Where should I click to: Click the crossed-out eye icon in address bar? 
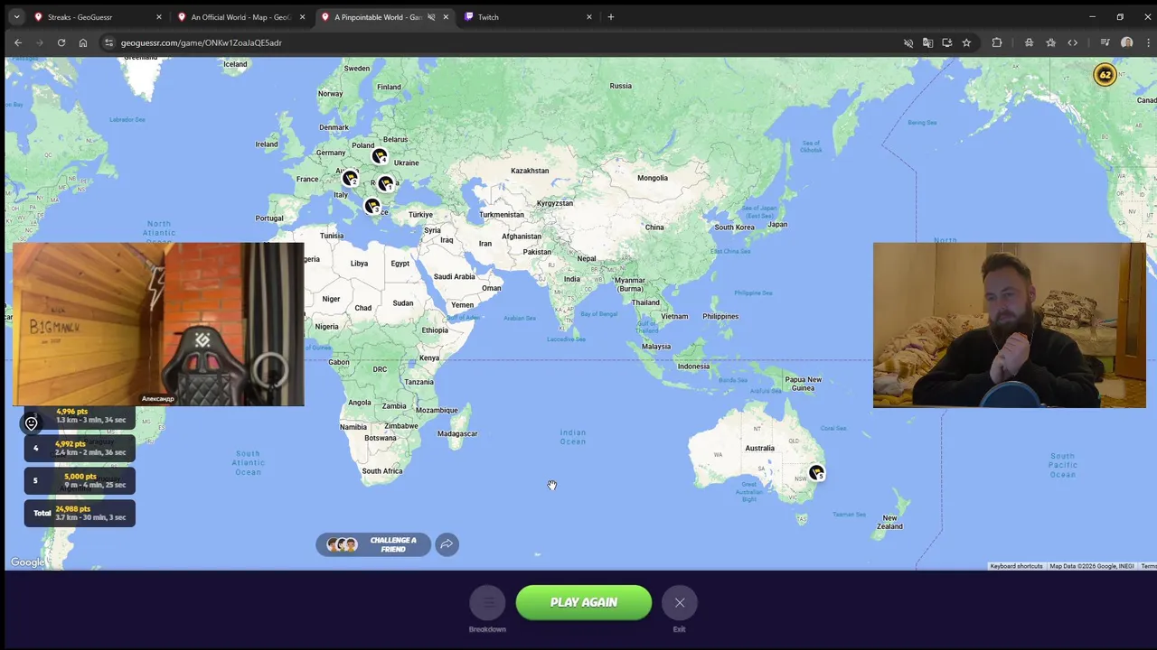coord(908,42)
